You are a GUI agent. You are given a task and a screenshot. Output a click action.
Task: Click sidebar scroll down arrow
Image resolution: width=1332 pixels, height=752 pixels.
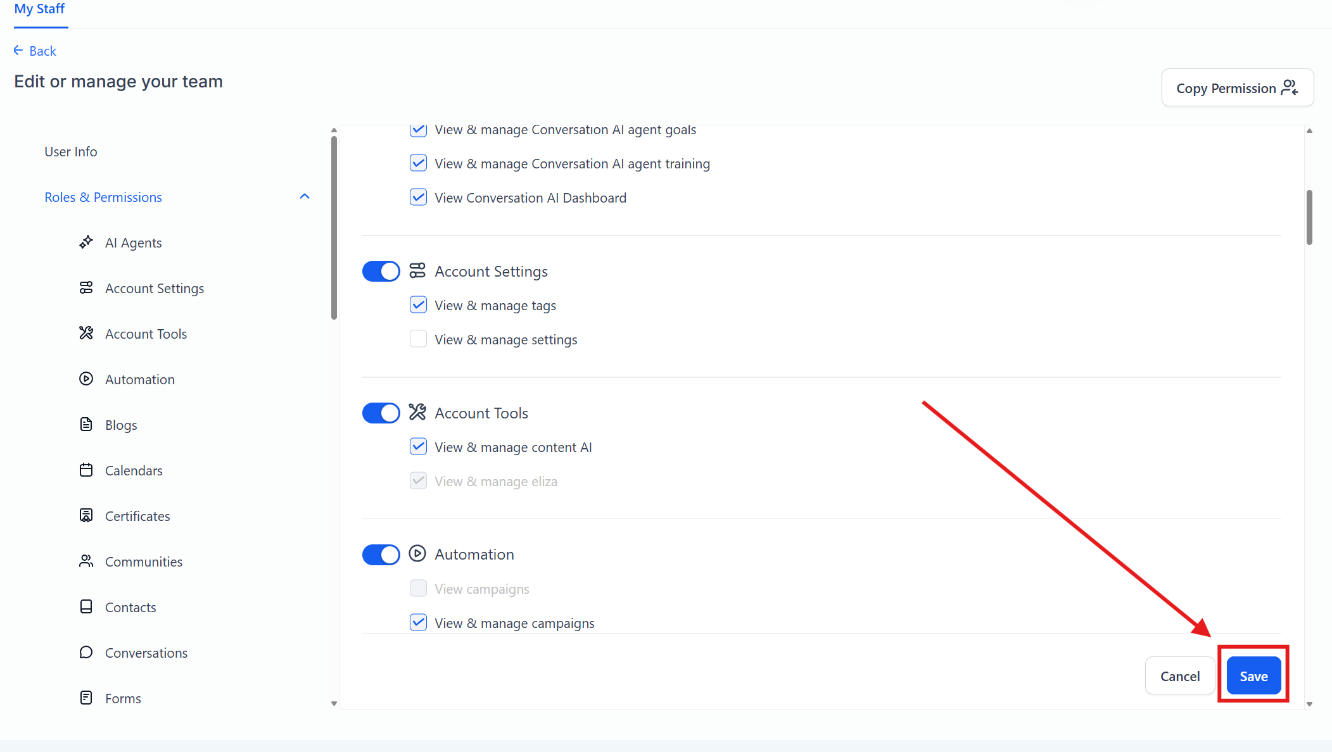point(334,703)
